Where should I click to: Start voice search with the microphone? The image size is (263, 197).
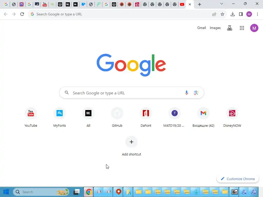click(x=186, y=93)
